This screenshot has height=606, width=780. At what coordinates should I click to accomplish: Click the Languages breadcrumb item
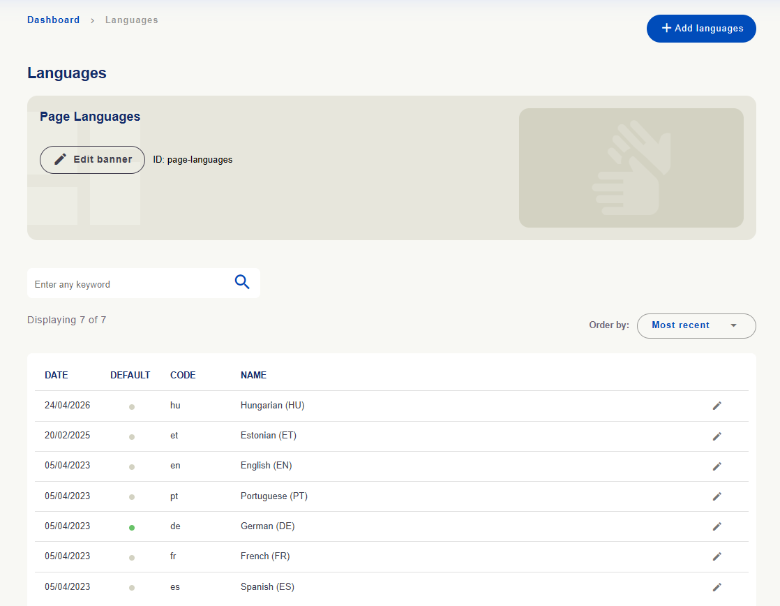[131, 20]
